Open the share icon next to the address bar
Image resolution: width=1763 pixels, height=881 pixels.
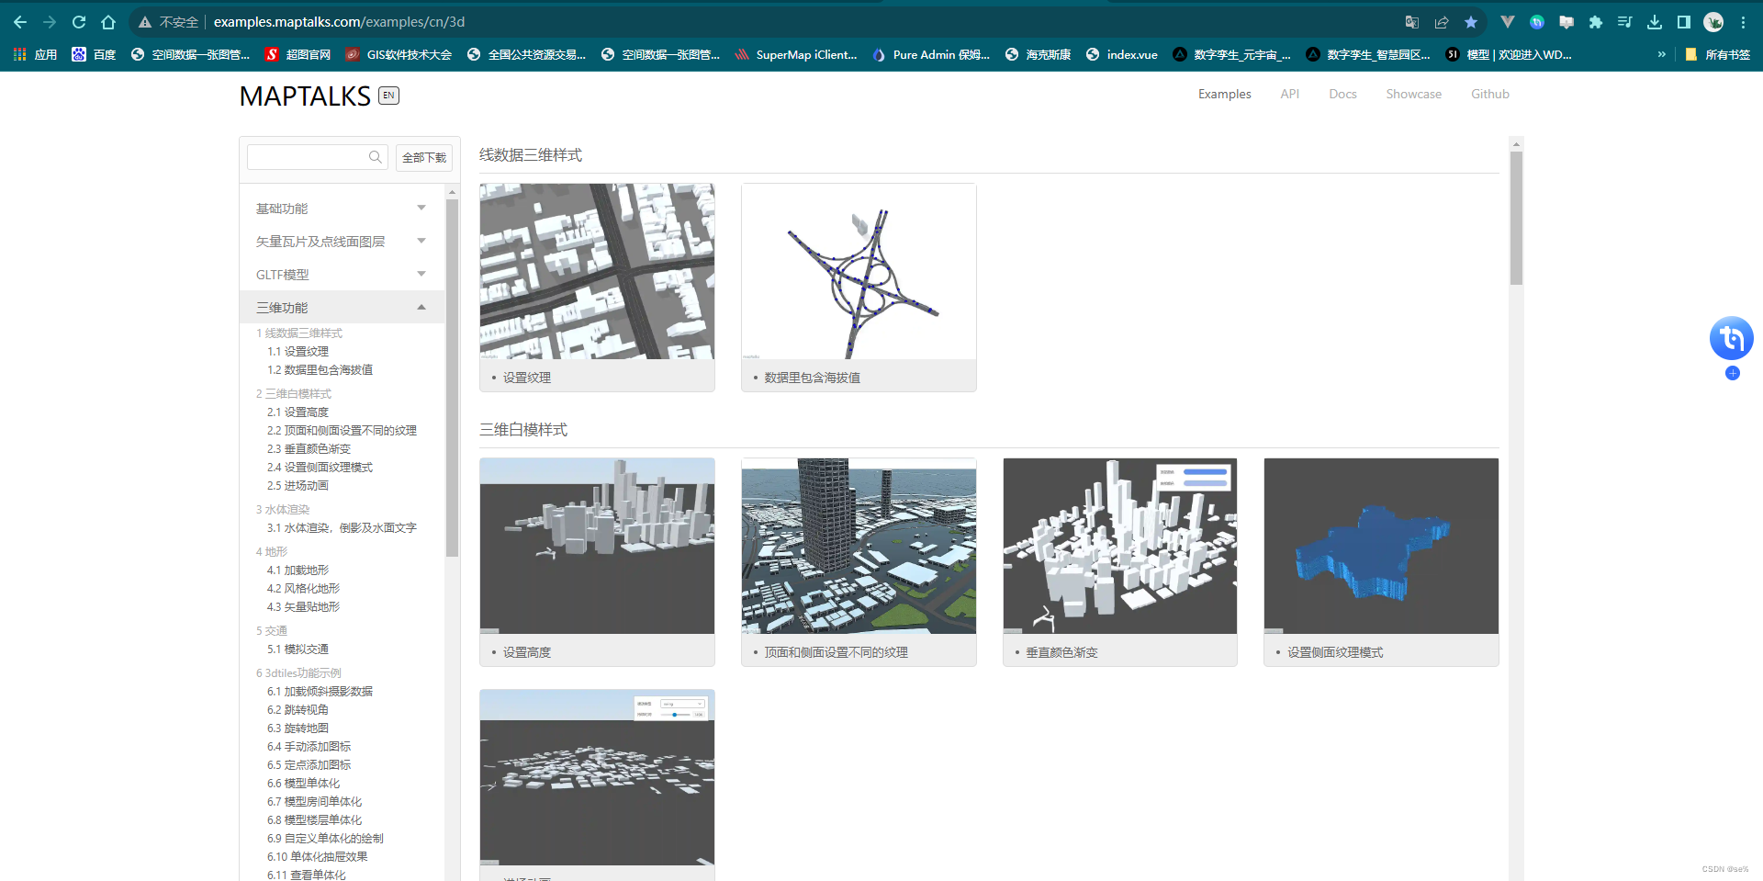coord(1442,21)
